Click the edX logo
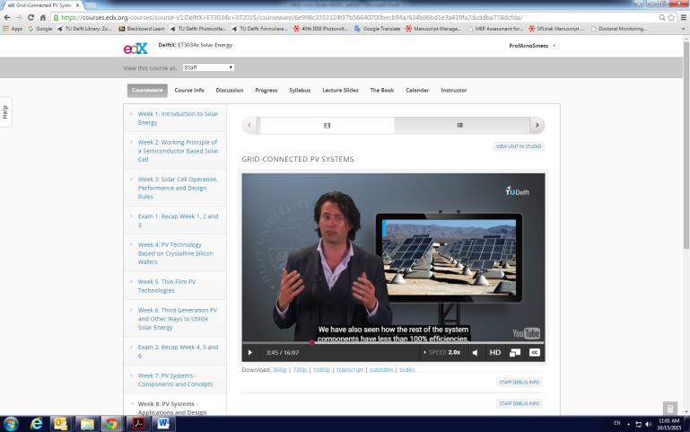The width and height of the screenshot is (690, 432). (135, 47)
